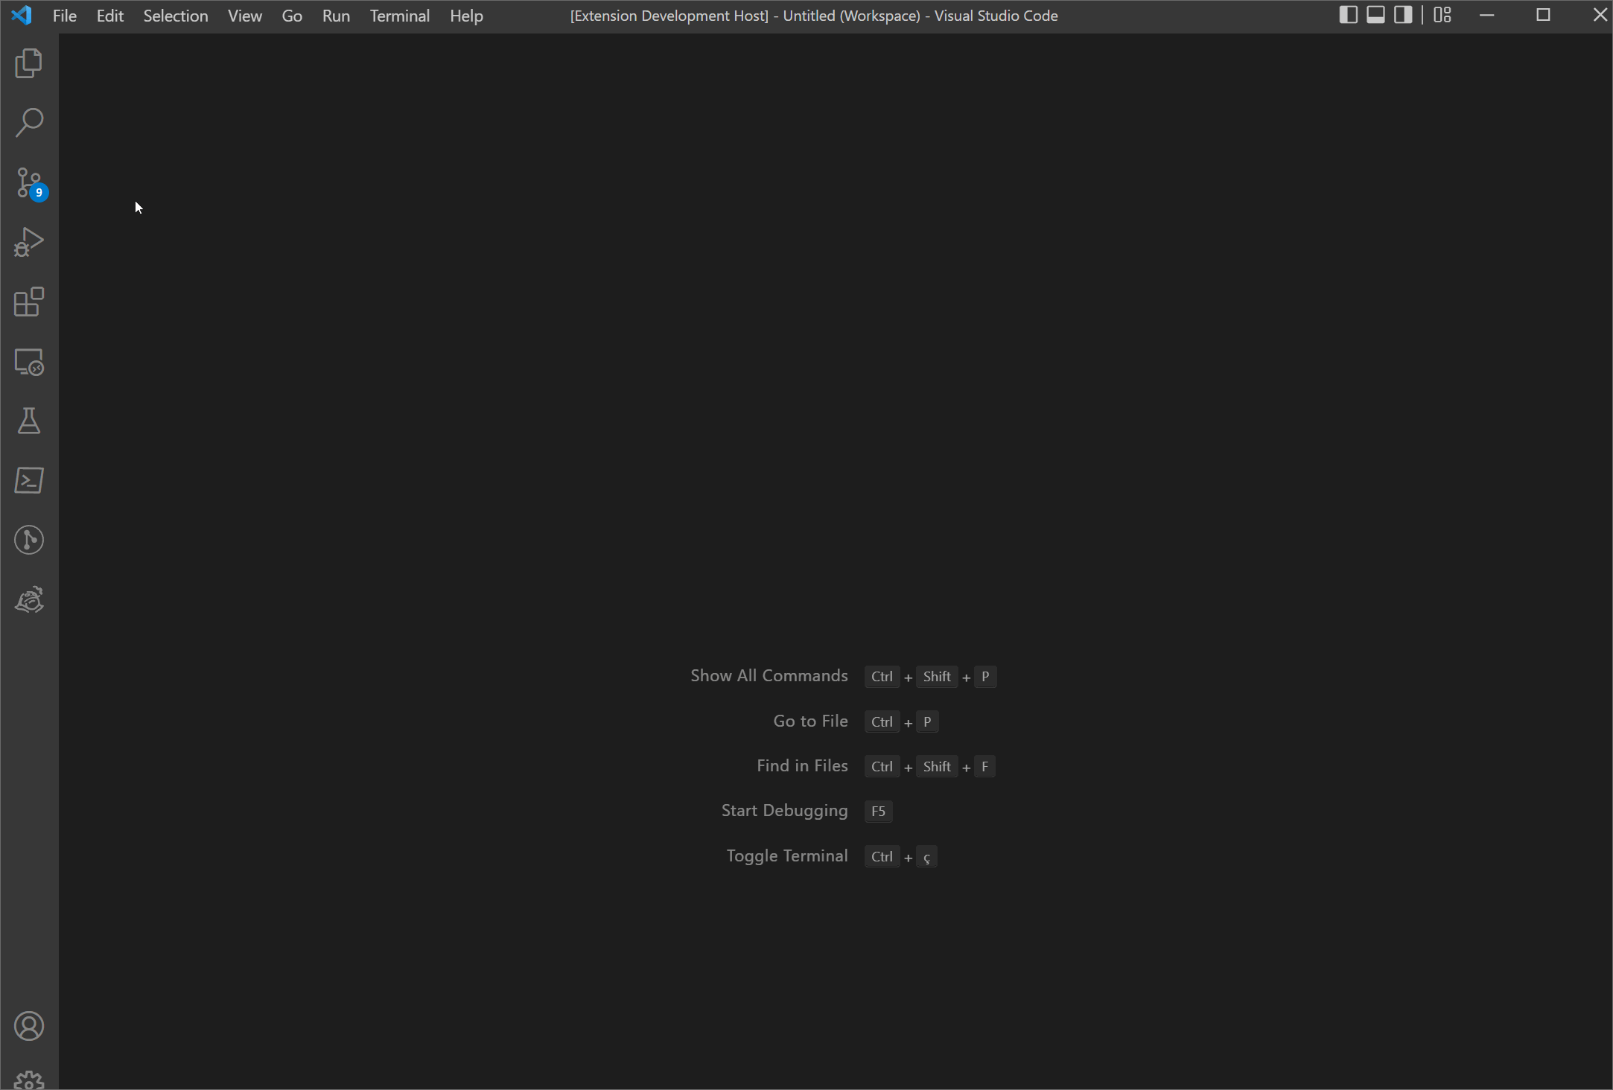Open the Accounts menu

[29, 1027]
